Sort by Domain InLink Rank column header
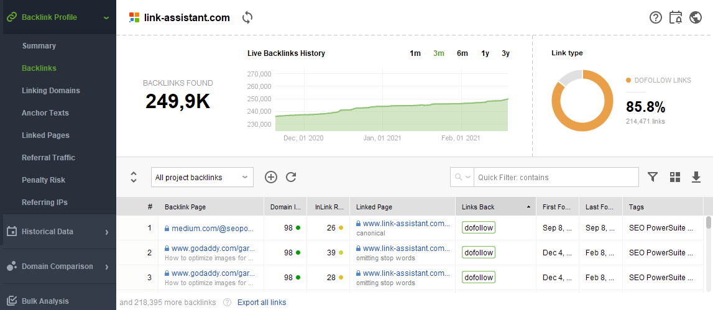The width and height of the screenshot is (713, 310). (x=285, y=207)
